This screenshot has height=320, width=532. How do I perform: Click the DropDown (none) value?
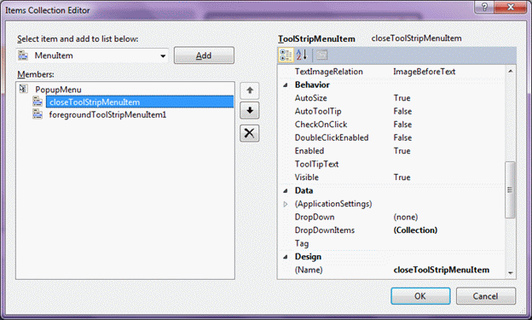(406, 217)
